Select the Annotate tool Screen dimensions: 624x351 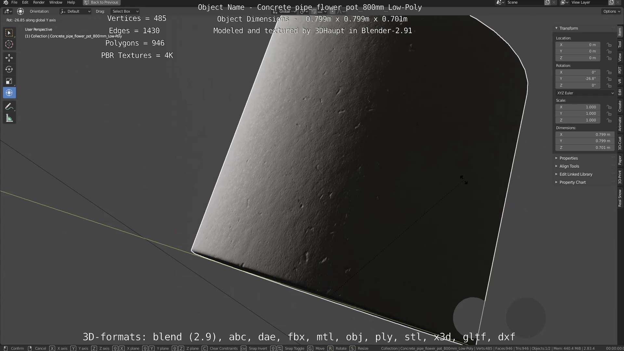tap(9, 107)
